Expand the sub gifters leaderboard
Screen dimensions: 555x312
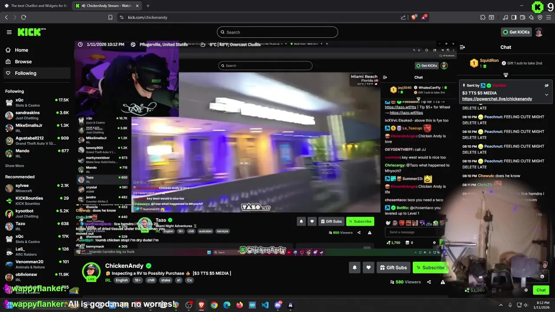pos(506,75)
